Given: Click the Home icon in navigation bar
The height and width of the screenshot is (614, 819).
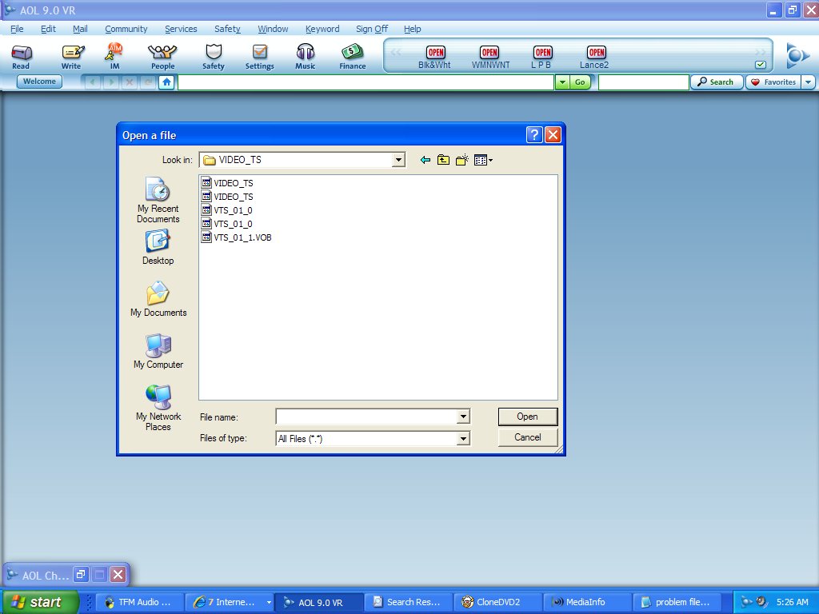Looking at the screenshot, I should click(166, 82).
